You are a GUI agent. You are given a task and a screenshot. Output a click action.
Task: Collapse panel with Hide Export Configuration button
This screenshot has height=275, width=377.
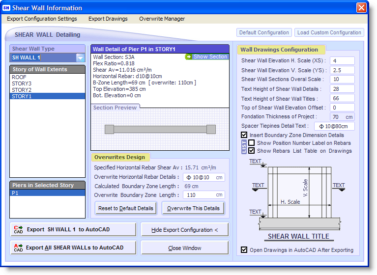click(185, 230)
